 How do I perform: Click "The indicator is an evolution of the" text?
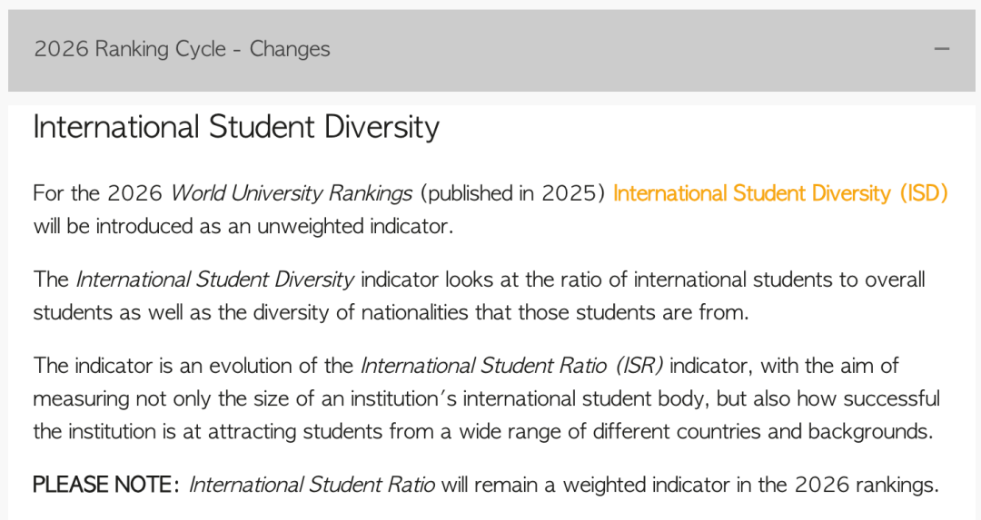click(x=193, y=365)
